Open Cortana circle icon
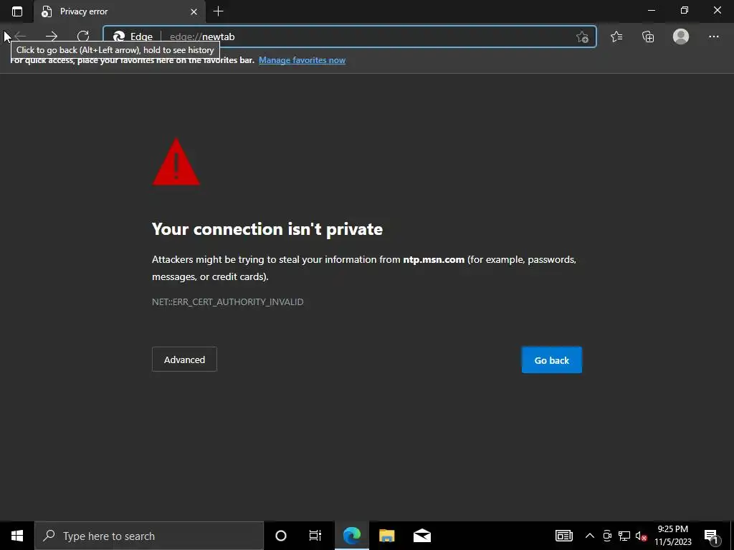Viewport: 734px width, 550px height. pyautogui.click(x=281, y=536)
